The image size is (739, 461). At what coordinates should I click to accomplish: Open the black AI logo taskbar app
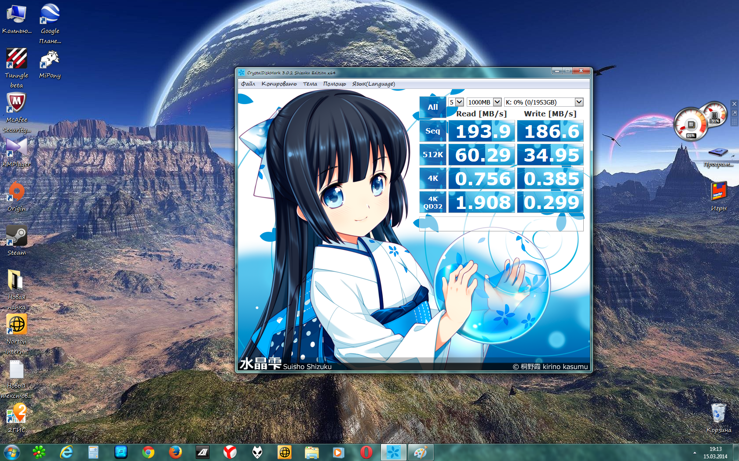coord(202,452)
